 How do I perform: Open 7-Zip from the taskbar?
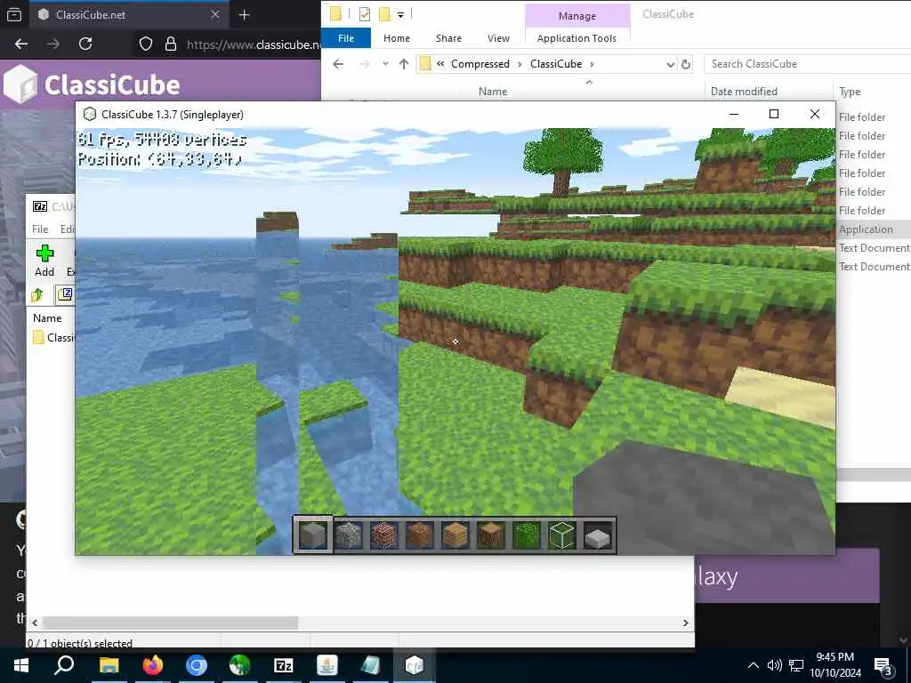[x=284, y=665]
